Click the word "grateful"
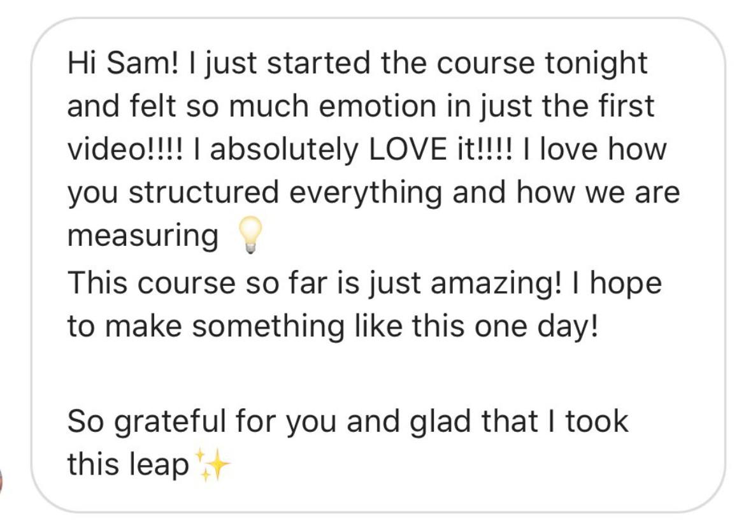 click(x=169, y=422)
